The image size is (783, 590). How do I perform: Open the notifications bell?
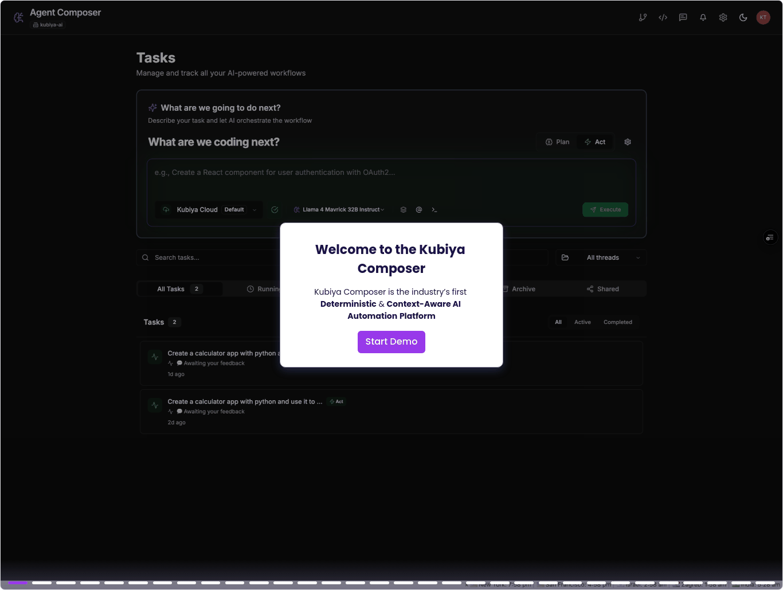click(x=703, y=18)
